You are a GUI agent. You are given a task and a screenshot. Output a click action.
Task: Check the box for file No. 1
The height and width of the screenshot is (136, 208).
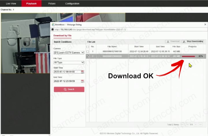tap(88, 51)
